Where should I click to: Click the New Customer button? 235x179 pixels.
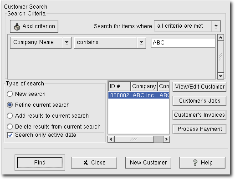[148, 163]
